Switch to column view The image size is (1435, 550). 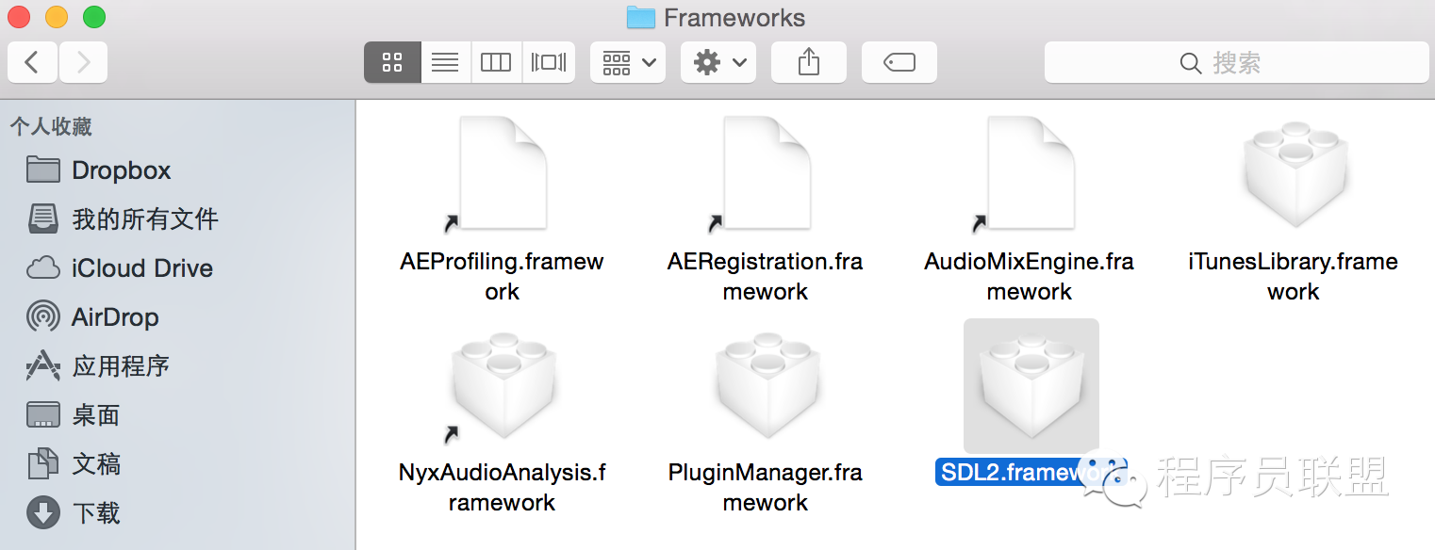point(496,62)
